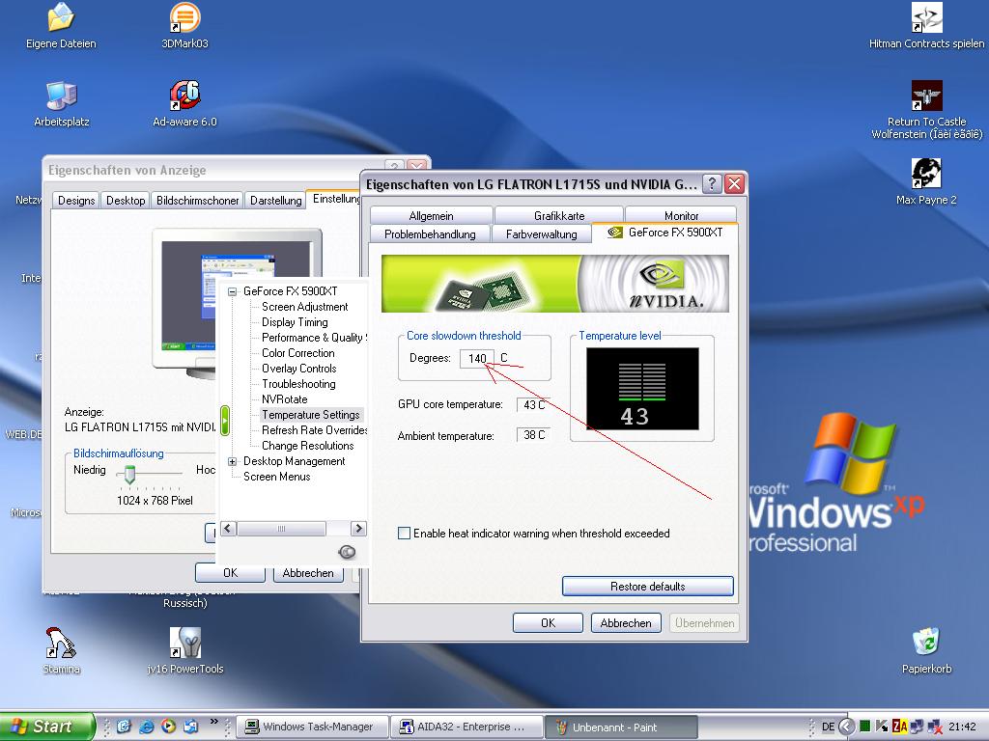This screenshot has width=989, height=741.
Task: Show hidden tray icons arrow
Action: 847,727
